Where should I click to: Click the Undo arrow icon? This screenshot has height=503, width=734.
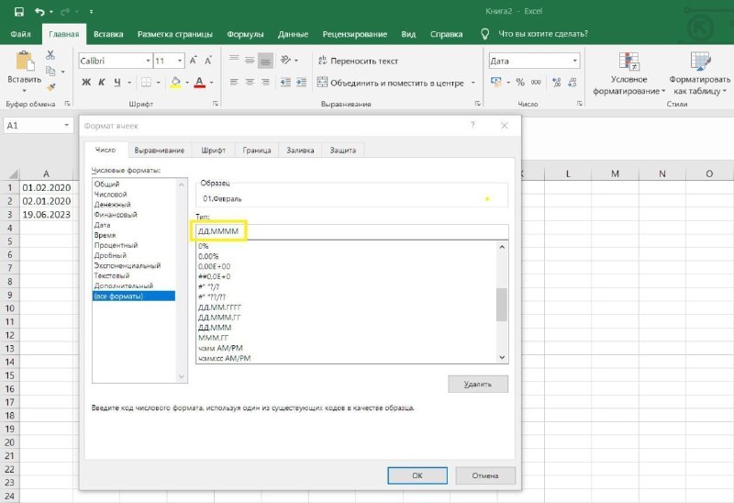pyautogui.click(x=39, y=11)
